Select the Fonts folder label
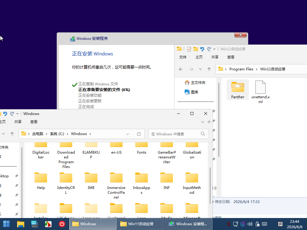307x230 pixels. (x=142, y=152)
